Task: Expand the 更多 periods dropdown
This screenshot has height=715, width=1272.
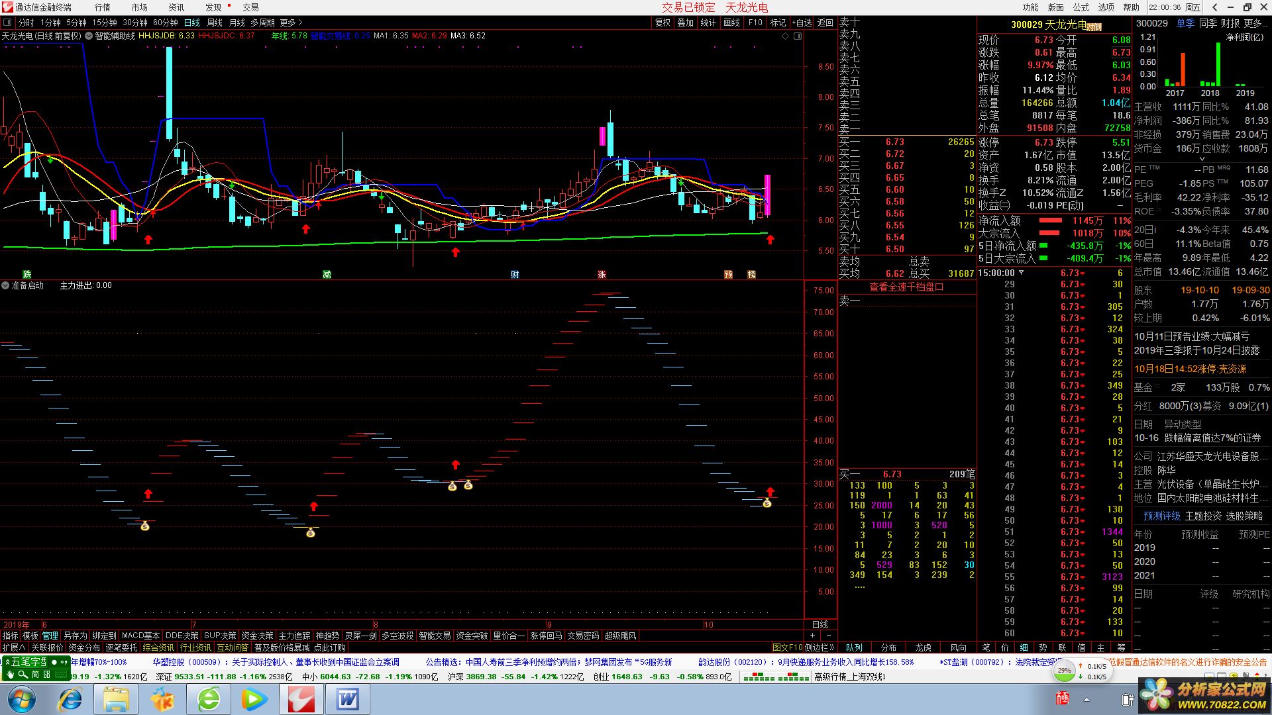Action: coord(291,23)
